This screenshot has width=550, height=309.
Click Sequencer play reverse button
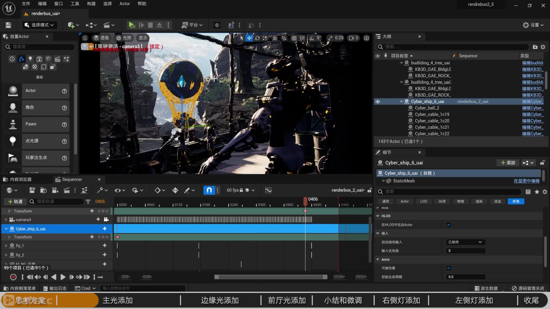tap(54, 277)
